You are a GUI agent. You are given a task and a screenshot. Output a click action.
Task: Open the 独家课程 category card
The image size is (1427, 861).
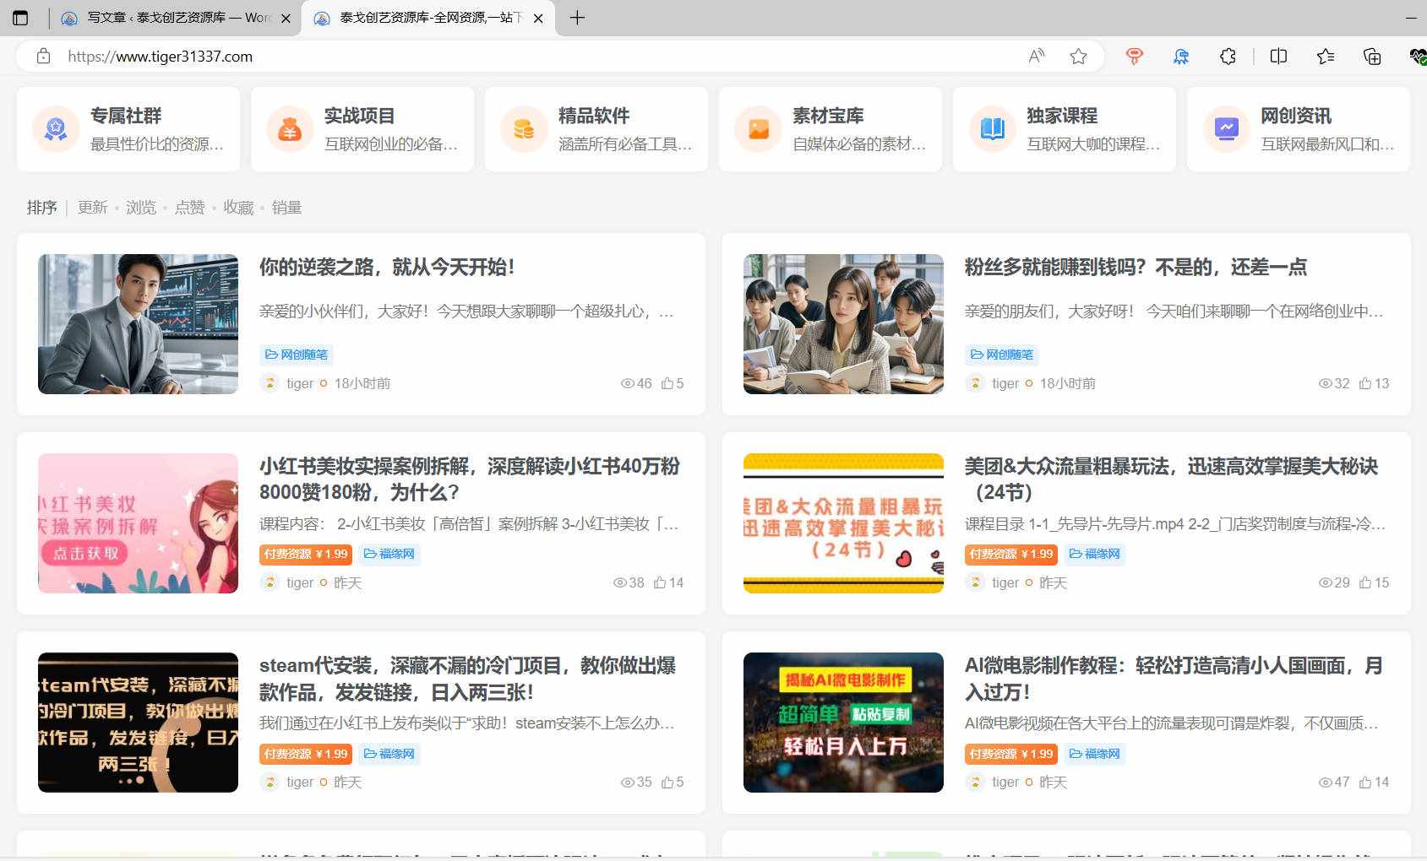coord(1065,129)
